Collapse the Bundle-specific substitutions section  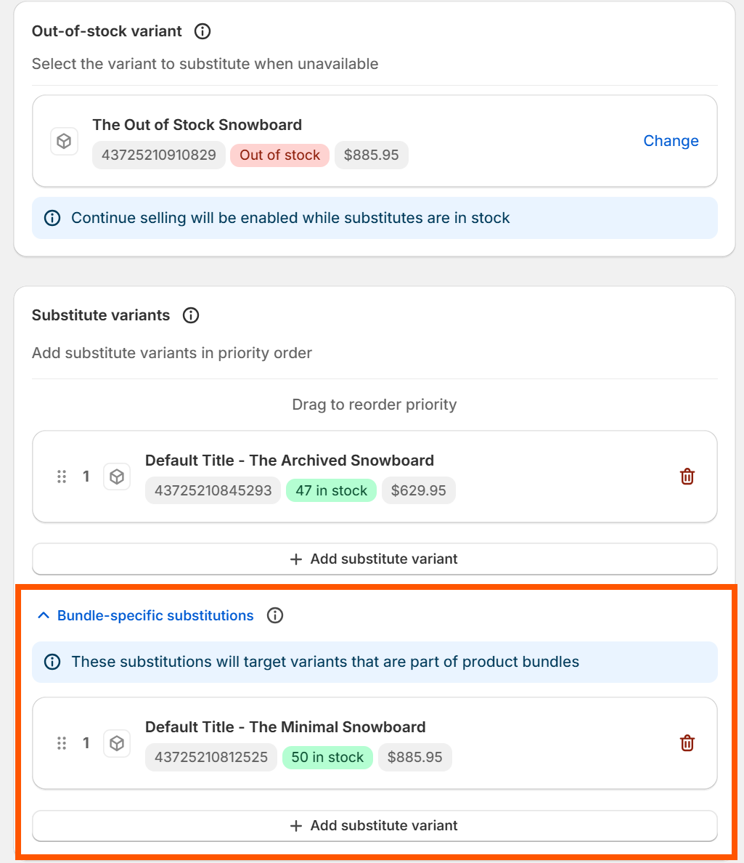click(146, 615)
